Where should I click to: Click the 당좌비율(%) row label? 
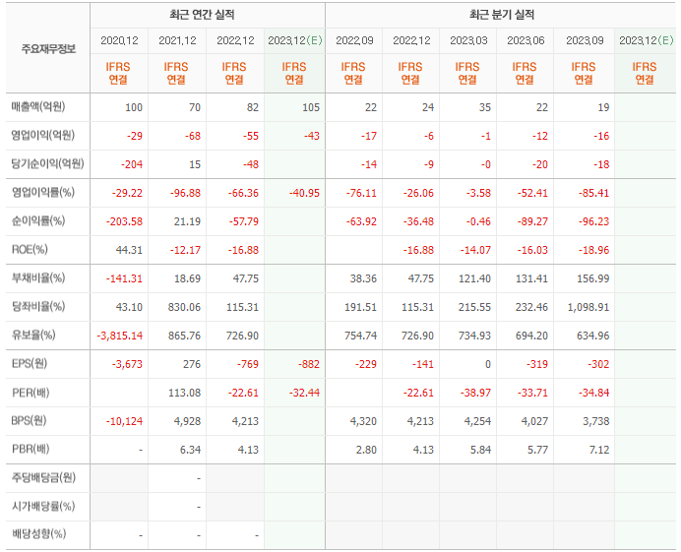[x=38, y=307]
